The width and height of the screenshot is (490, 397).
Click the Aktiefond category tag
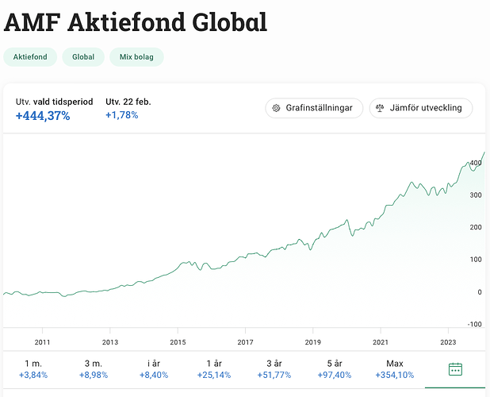30,57
